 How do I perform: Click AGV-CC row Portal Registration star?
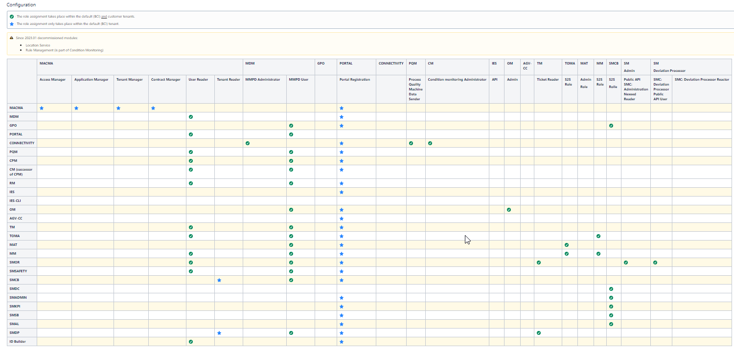342,219
